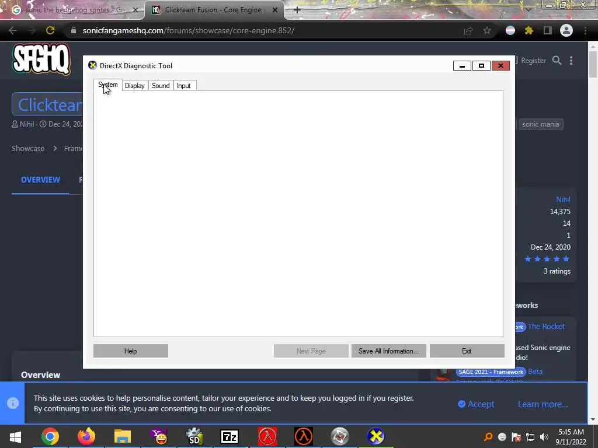598x448 pixels.
Task: Open the SFGHQ site search icon
Action: tap(557, 61)
